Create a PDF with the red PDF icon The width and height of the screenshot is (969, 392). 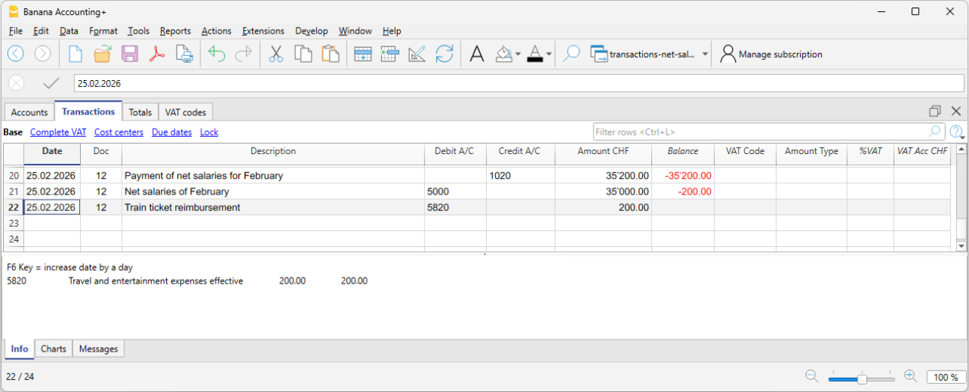click(x=156, y=54)
